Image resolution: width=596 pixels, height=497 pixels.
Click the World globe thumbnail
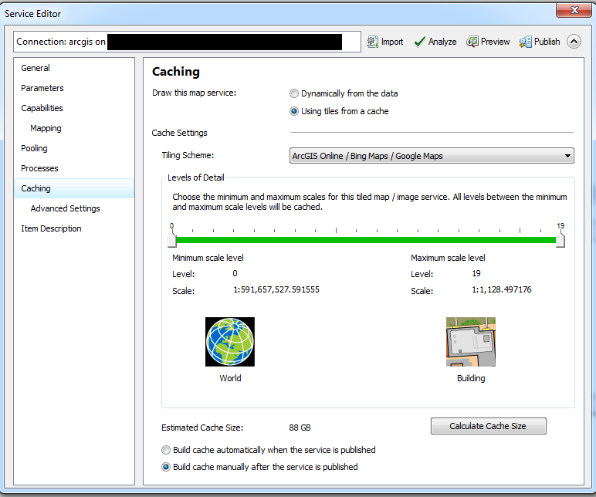230,342
